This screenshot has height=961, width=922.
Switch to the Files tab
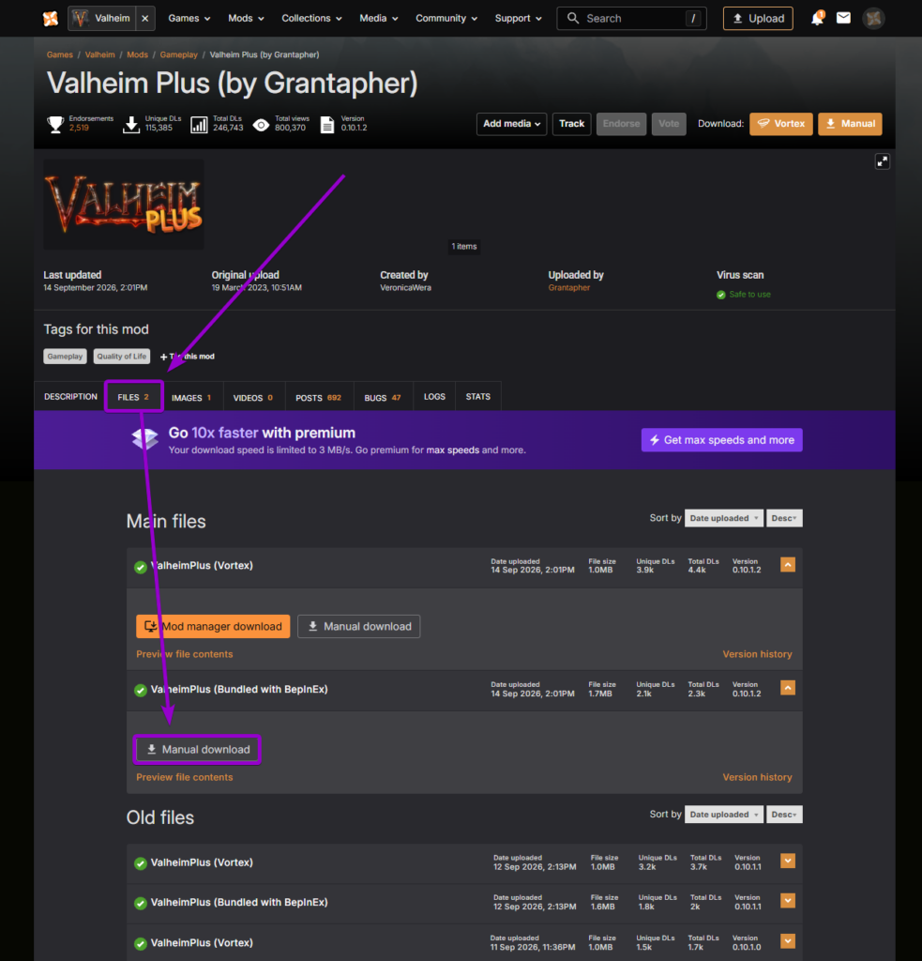pos(133,397)
